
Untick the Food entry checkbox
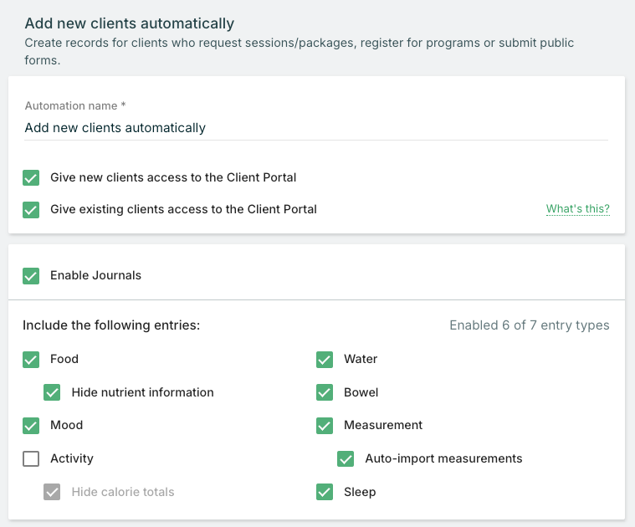[31, 360]
